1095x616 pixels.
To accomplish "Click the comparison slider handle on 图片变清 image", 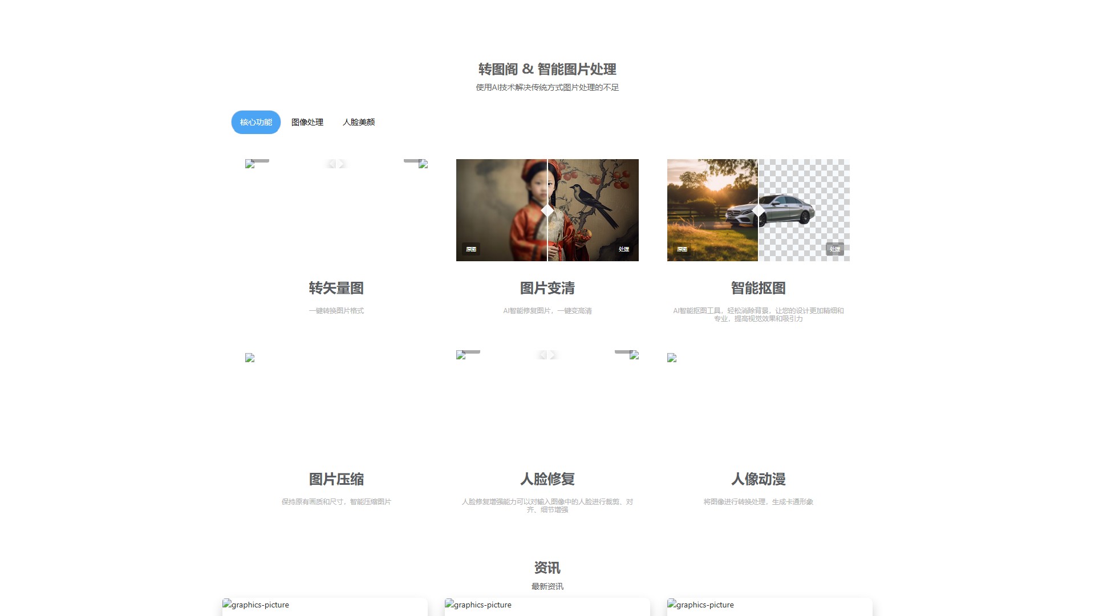I will (547, 210).
